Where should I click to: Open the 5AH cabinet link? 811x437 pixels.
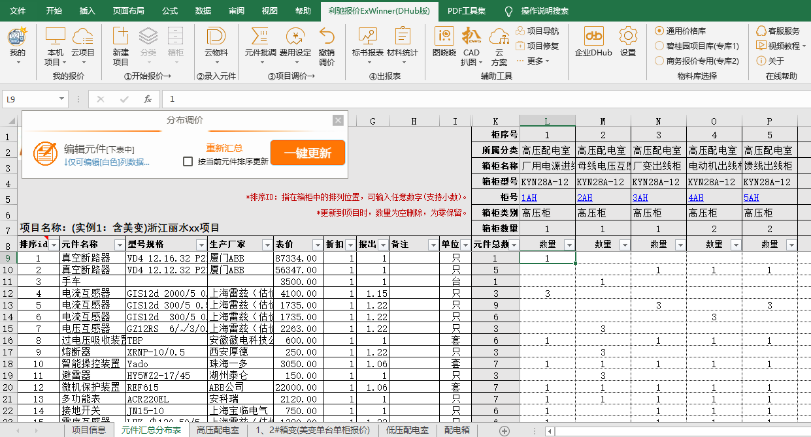(752, 198)
